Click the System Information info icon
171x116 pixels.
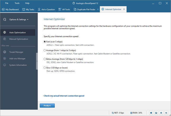click(x=4, y=65)
